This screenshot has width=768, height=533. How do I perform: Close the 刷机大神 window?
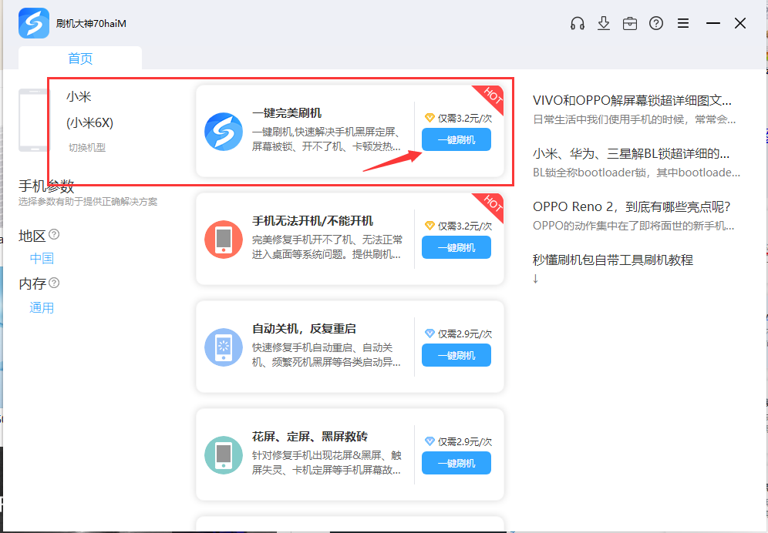[740, 23]
